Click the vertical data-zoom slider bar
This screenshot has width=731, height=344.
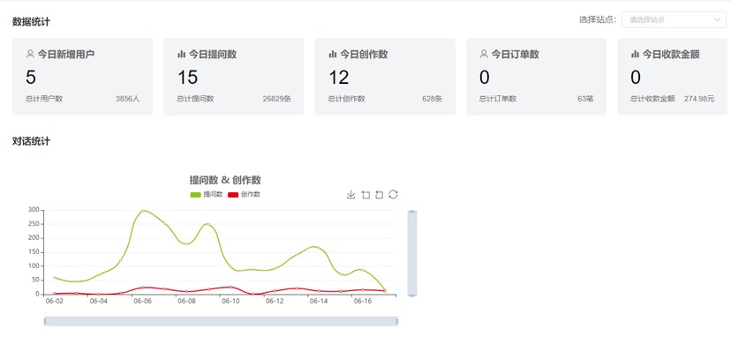(412, 253)
